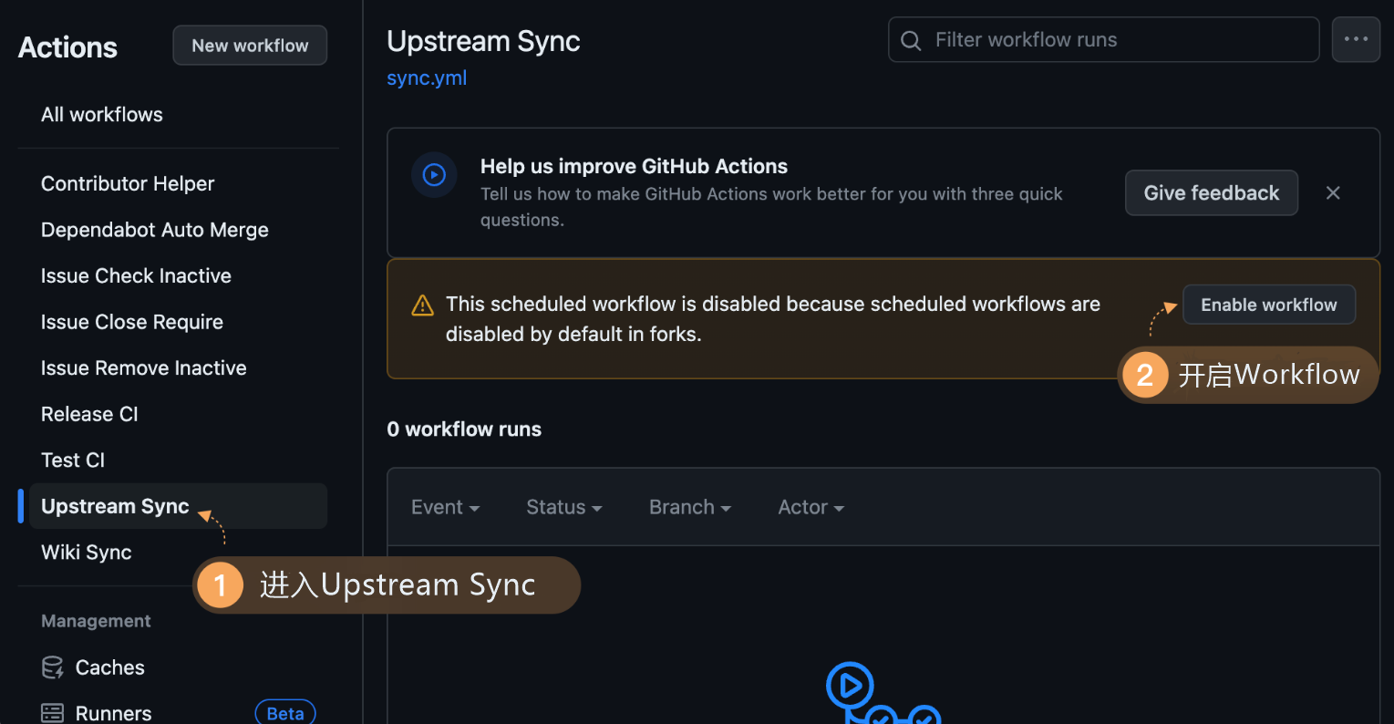The width and height of the screenshot is (1394, 724).
Task: Click the warning triangle icon
Action: click(x=422, y=305)
